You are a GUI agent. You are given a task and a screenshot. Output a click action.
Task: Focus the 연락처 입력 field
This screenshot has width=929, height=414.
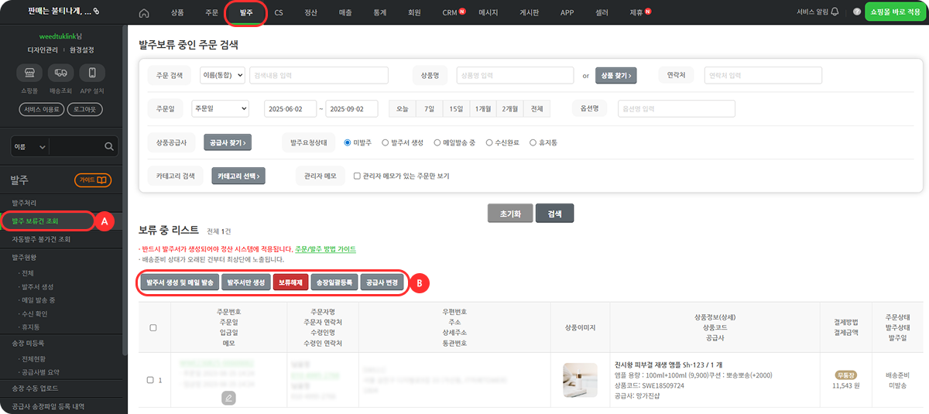(763, 75)
